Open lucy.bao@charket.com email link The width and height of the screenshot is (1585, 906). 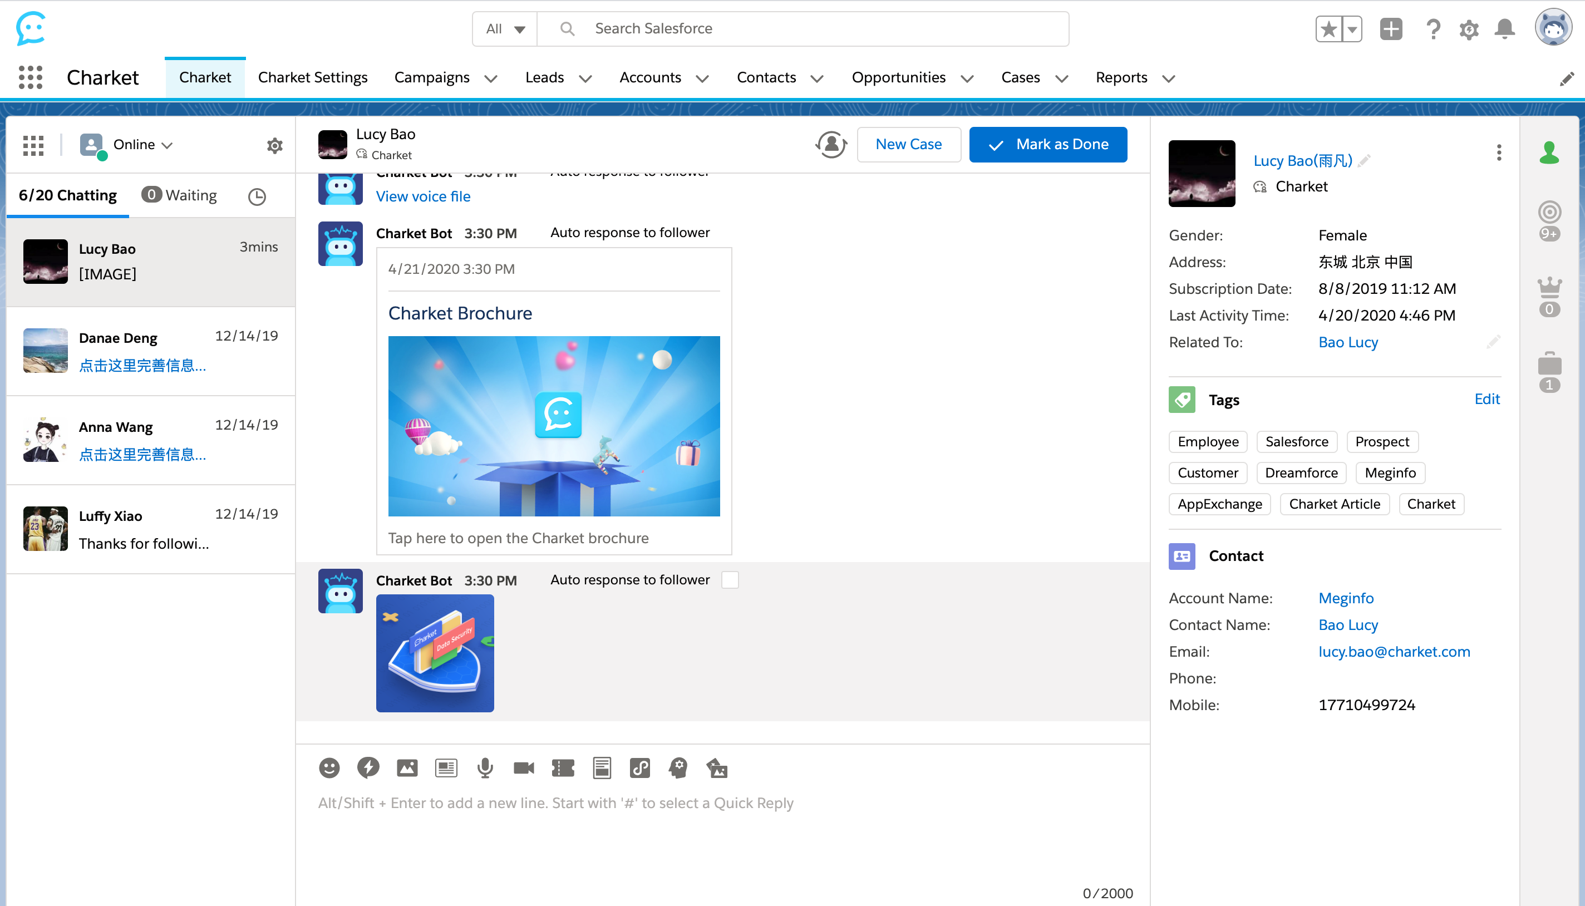(x=1394, y=652)
